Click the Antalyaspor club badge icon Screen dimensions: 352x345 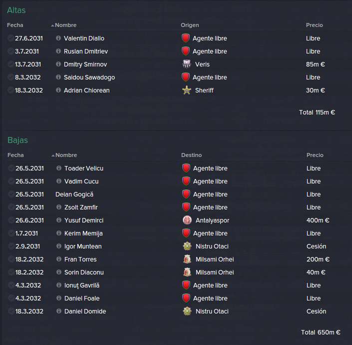coord(187,220)
